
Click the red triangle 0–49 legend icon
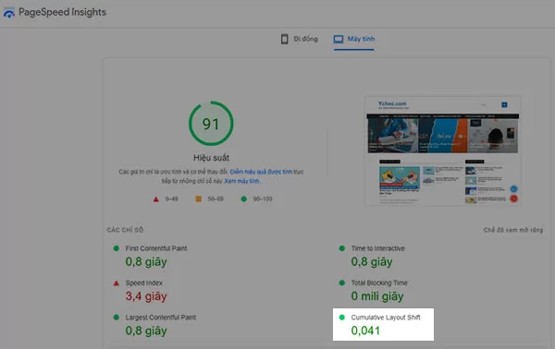[x=156, y=199]
